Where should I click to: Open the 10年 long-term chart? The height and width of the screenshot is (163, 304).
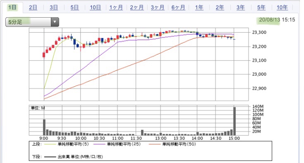click(282, 7)
